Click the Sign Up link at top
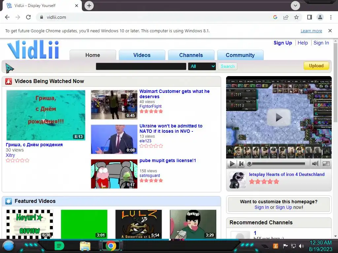This screenshot has height=253, width=338. [283, 43]
